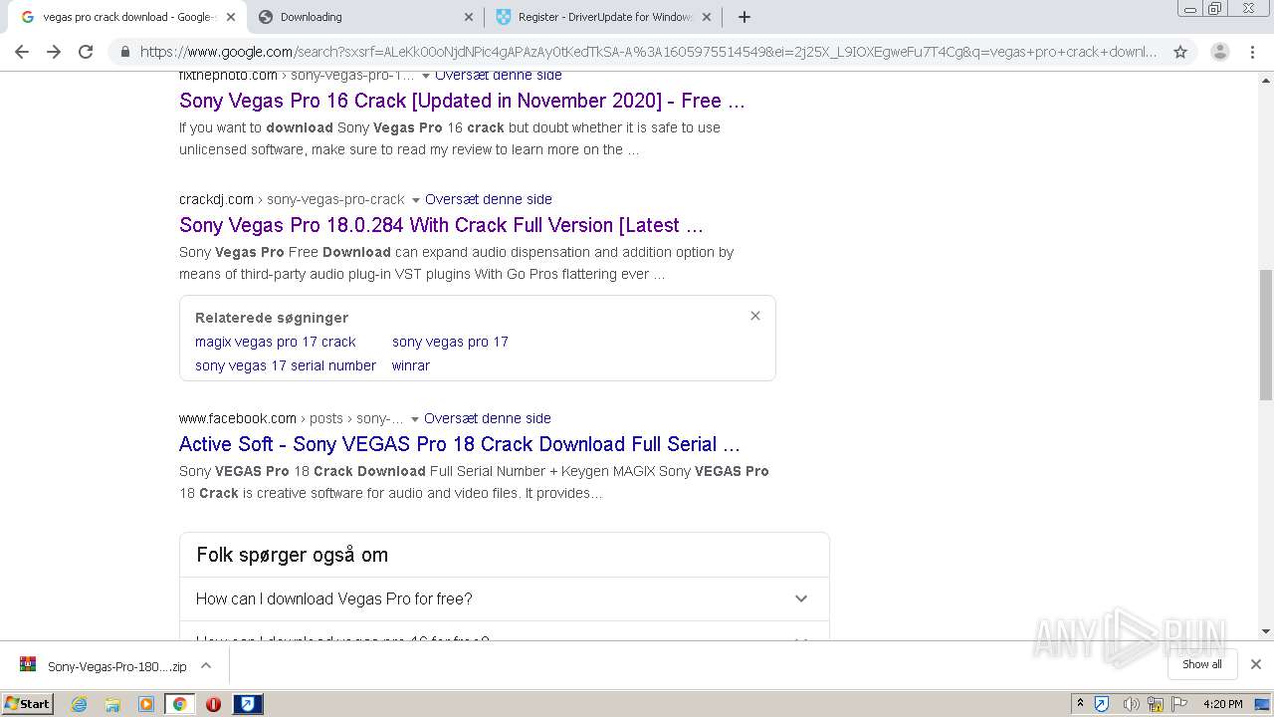Close the Register - DriverUpdate tab
This screenshot has width=1274, height=717.
pyautogui.click(x=707, y=17)
